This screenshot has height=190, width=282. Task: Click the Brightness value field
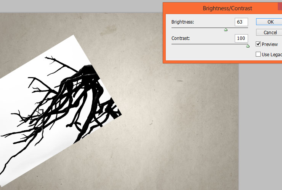241,22
